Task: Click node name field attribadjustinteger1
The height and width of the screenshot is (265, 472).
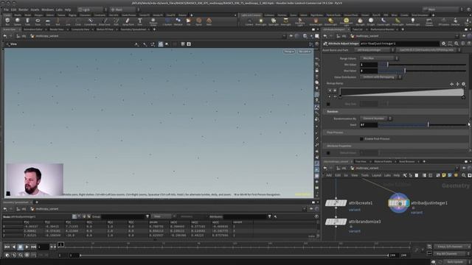Action: (400, 43)
